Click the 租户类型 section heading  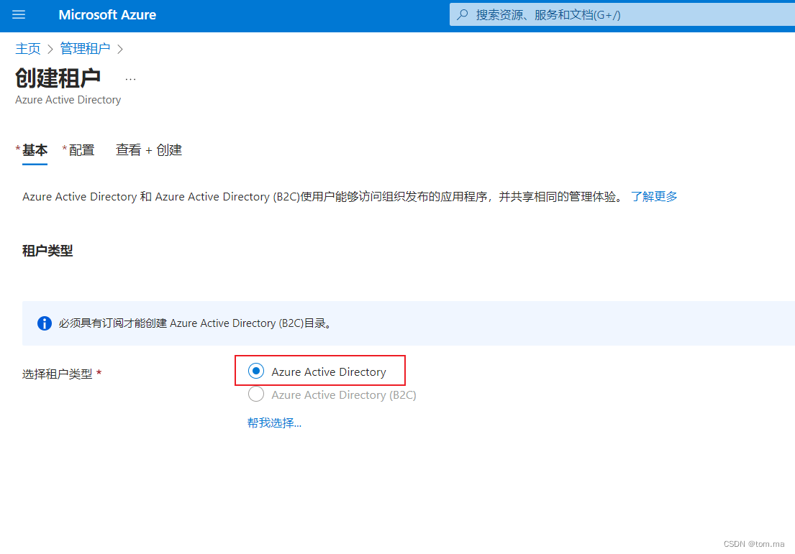[47, 251]
